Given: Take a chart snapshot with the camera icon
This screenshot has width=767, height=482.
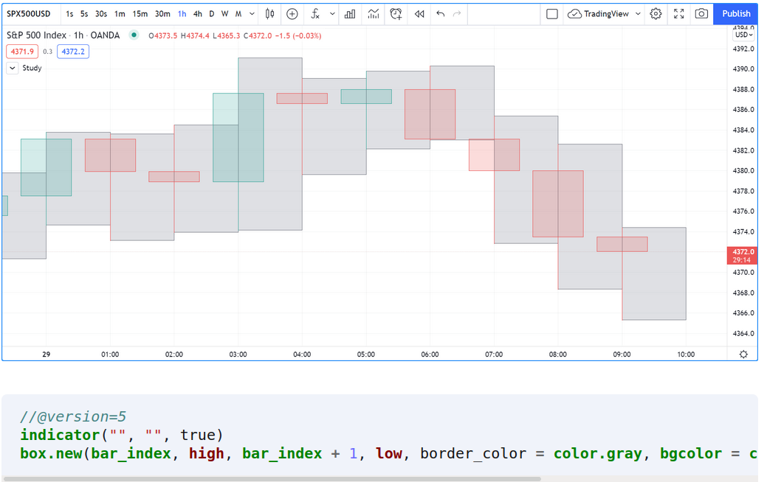Looking at the screenshot, I should tap(701, 14).
